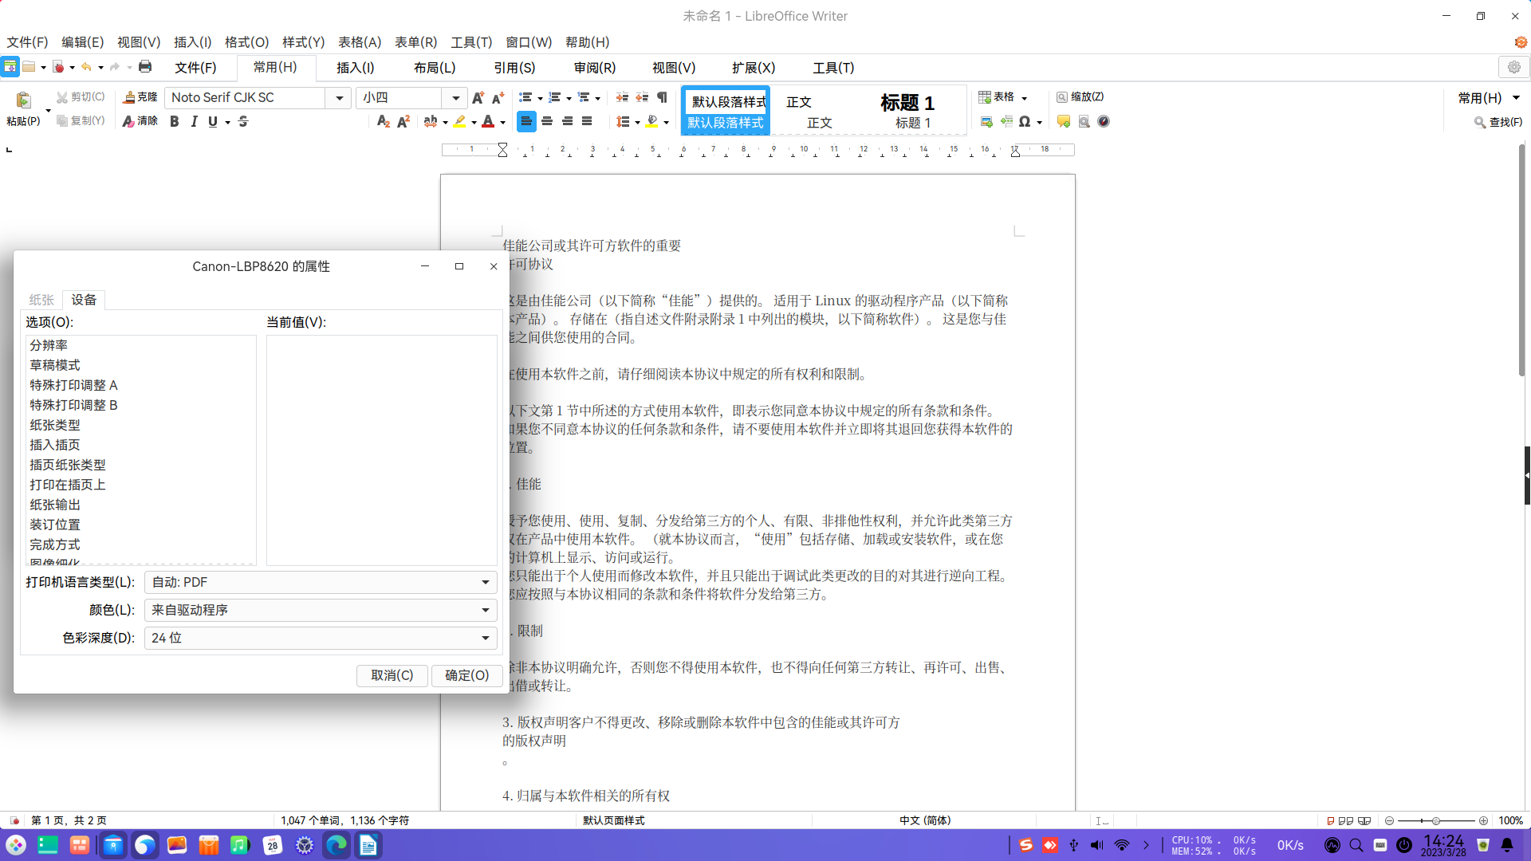The width and height of the screenshot is (1531, 861).
Task: Insert a comment using the yellow comment icon
Action: [1064, 121]
